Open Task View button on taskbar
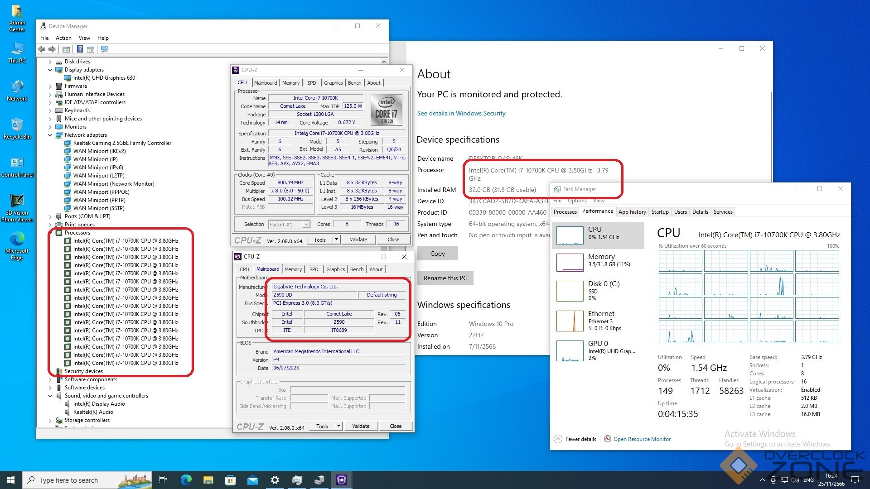Screen dimensions: 870x489 pyautogui.click(x=163, y=480)
